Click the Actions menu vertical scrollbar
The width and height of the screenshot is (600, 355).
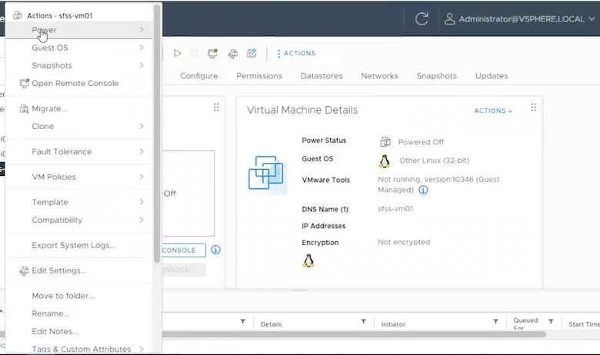[157, 134]
